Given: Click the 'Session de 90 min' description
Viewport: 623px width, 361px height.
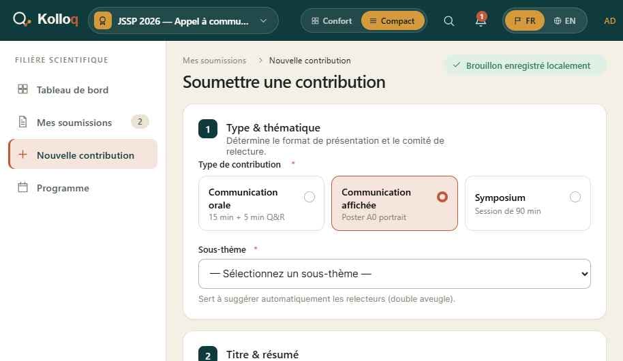Looking at the screenshot, I should click(x=507, y=211).
